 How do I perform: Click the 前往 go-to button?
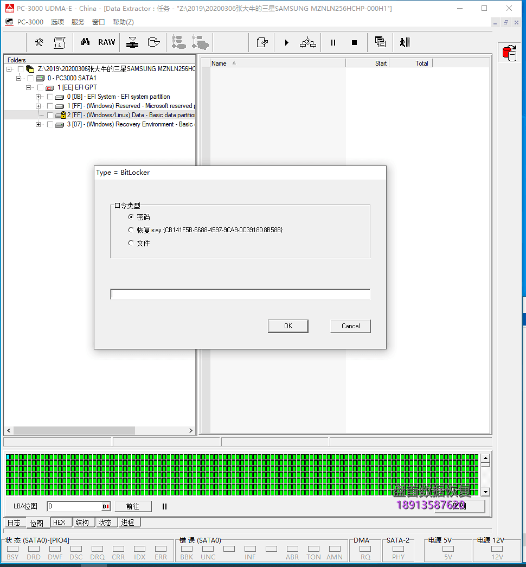click(x=133, y=506)
